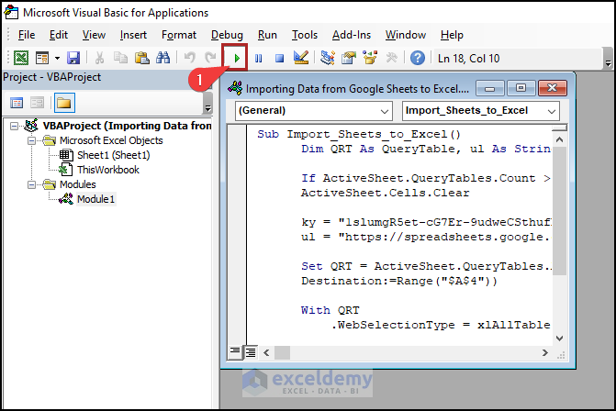Toggle Folders button in Project pane
This screenshot has height=411, width=616.
coord(64,104)
